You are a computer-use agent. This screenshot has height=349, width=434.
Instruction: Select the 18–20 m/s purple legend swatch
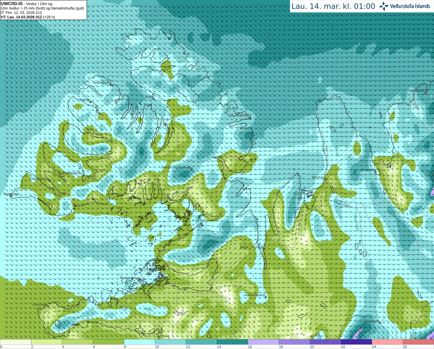tap(294, 342)
